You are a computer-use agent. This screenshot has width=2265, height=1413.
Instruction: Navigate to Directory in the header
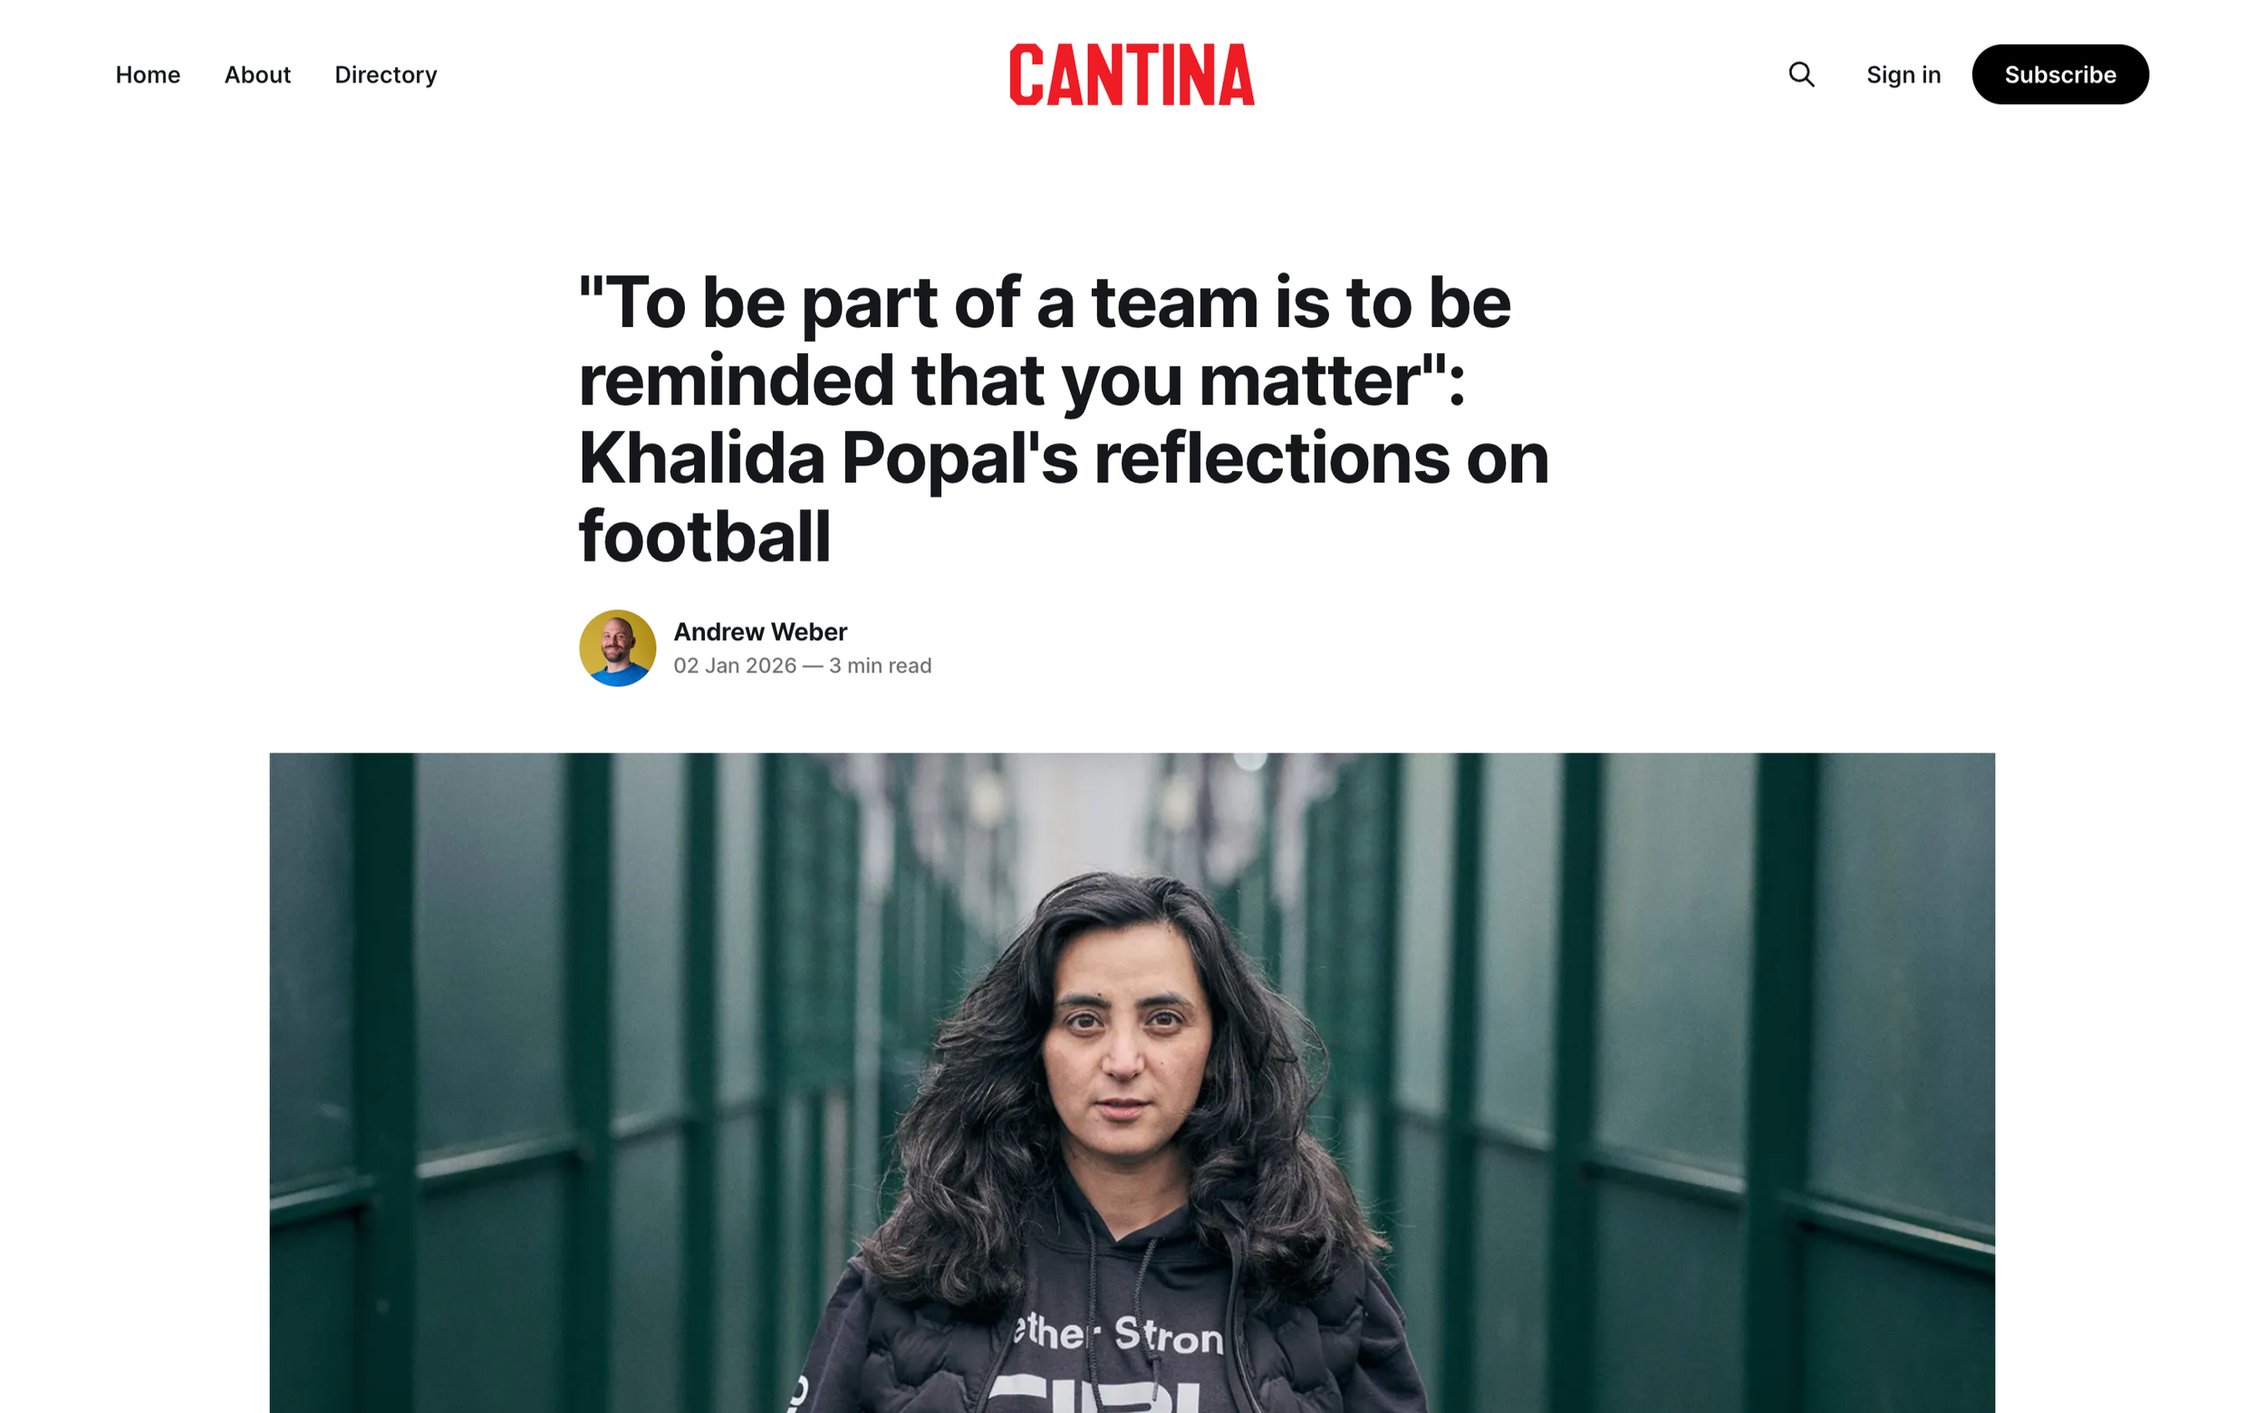pos(385,75)
